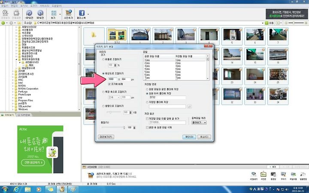Viewport: 309px width, 193px height.
Task: Toggle 크기에 비례 proportional checkbox
Action: [109, 84]
